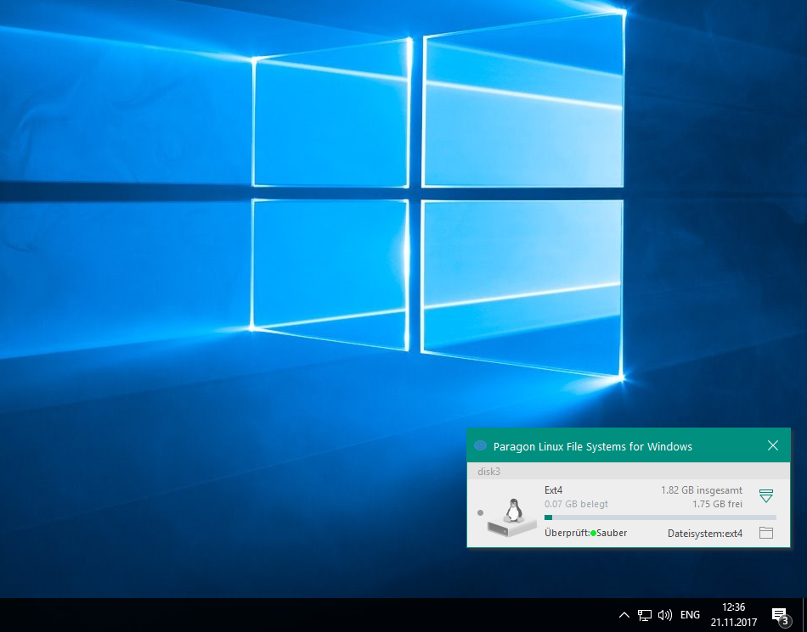Click the Dateisystem:ext4 label

(705, 534)
